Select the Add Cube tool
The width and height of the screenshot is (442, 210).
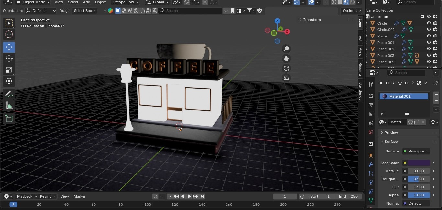pyautogui.click(x=9, y=119)
